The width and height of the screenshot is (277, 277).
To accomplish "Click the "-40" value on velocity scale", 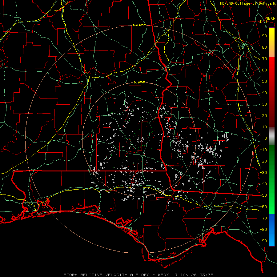I will [263, 184].
